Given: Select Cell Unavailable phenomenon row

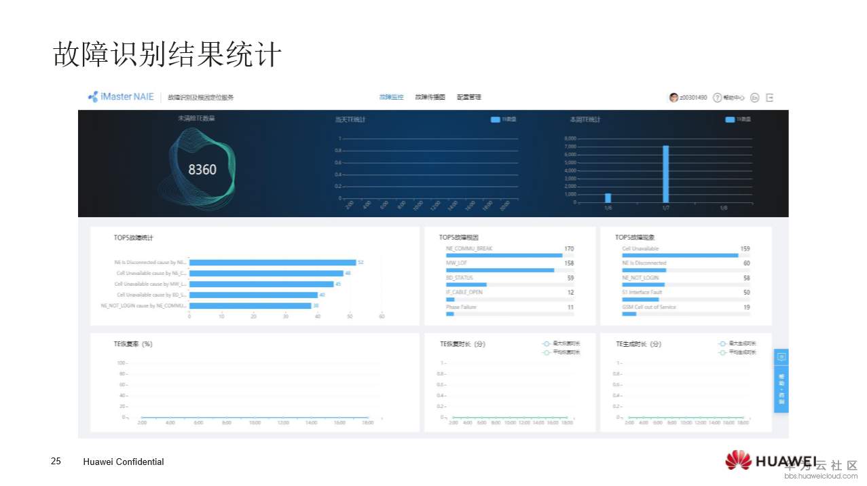Looking at the screenshot, I should pyautogui.click(x=686, y=252).
